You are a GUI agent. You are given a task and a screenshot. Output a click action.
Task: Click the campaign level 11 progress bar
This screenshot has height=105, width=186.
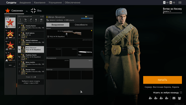172,13
